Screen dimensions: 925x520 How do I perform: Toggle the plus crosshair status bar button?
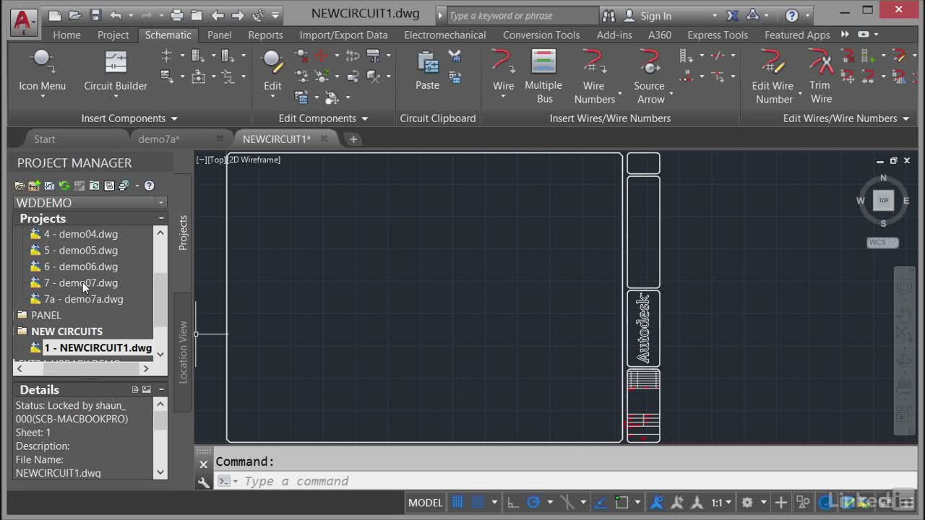(x=781, y=503)
